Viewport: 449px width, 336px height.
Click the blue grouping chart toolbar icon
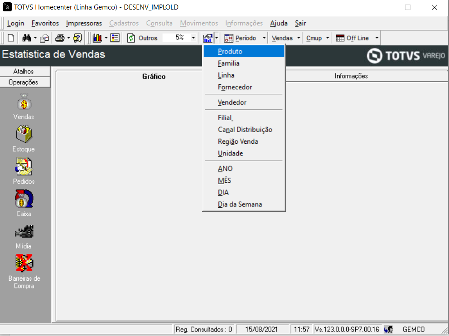208,38
